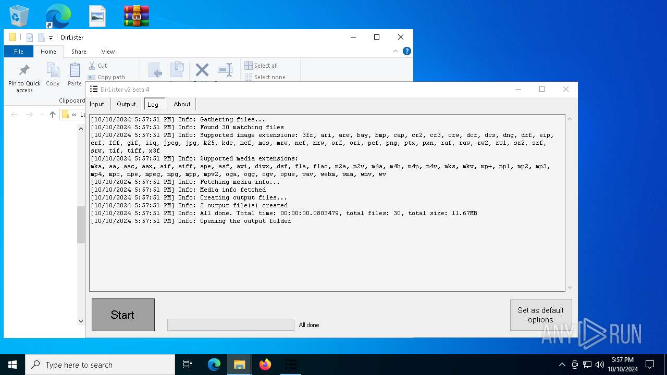Click Pin to Quick access in Explorer ribbon
This screenshot has width=667, height=375.
24,79
